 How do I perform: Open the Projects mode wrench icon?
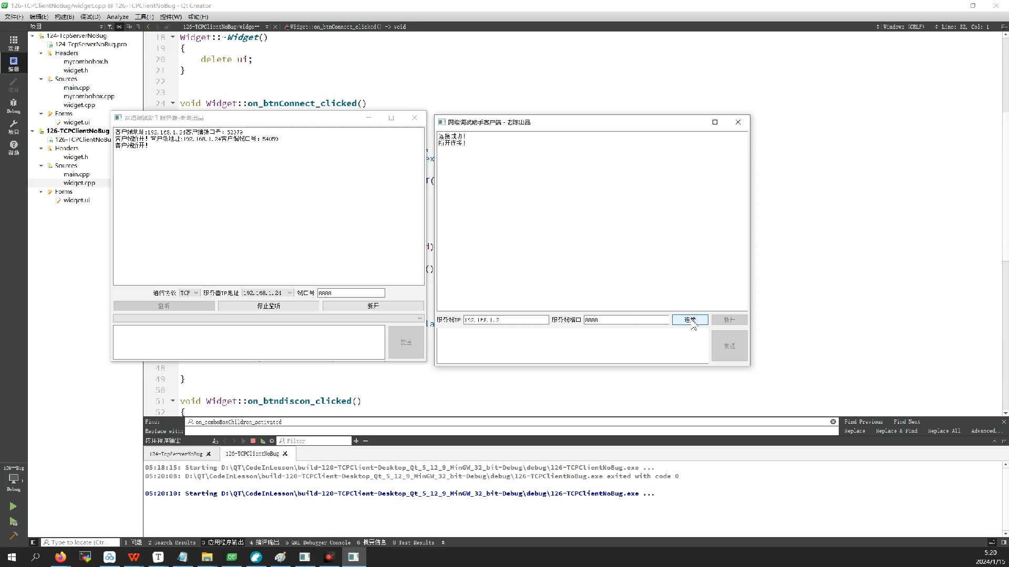pos(14,127)
